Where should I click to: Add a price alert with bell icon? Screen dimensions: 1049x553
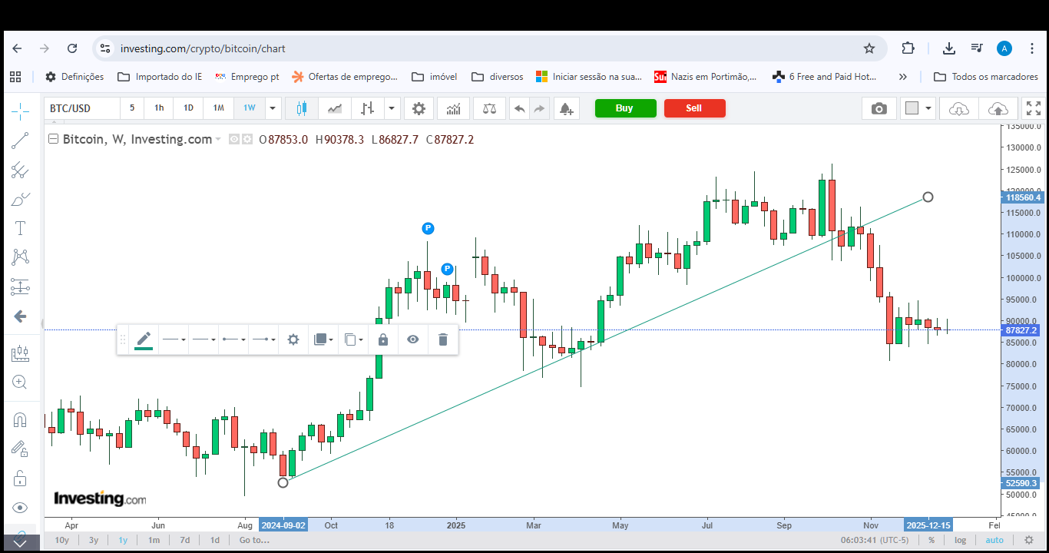(566, 108)
